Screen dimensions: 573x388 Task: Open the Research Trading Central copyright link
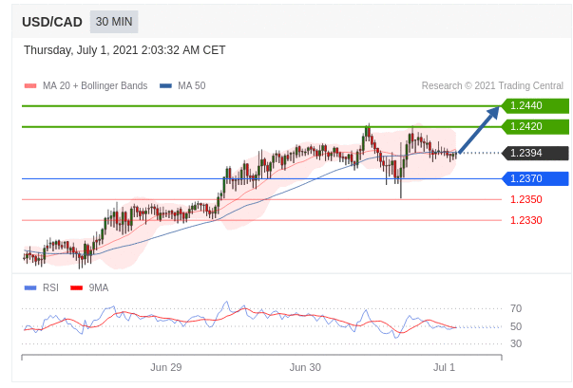tap(492, 85)
